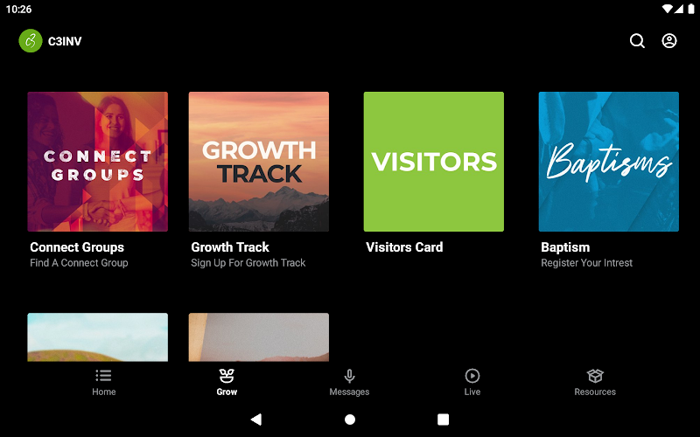Switch to the Messages tab label

click(x=349, y=392)
